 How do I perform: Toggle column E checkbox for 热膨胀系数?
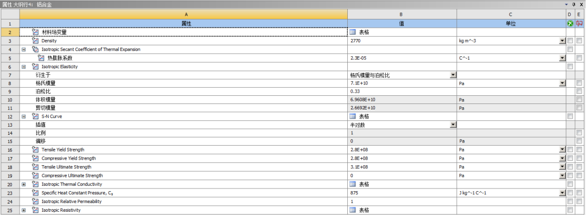tap(579, 58)
